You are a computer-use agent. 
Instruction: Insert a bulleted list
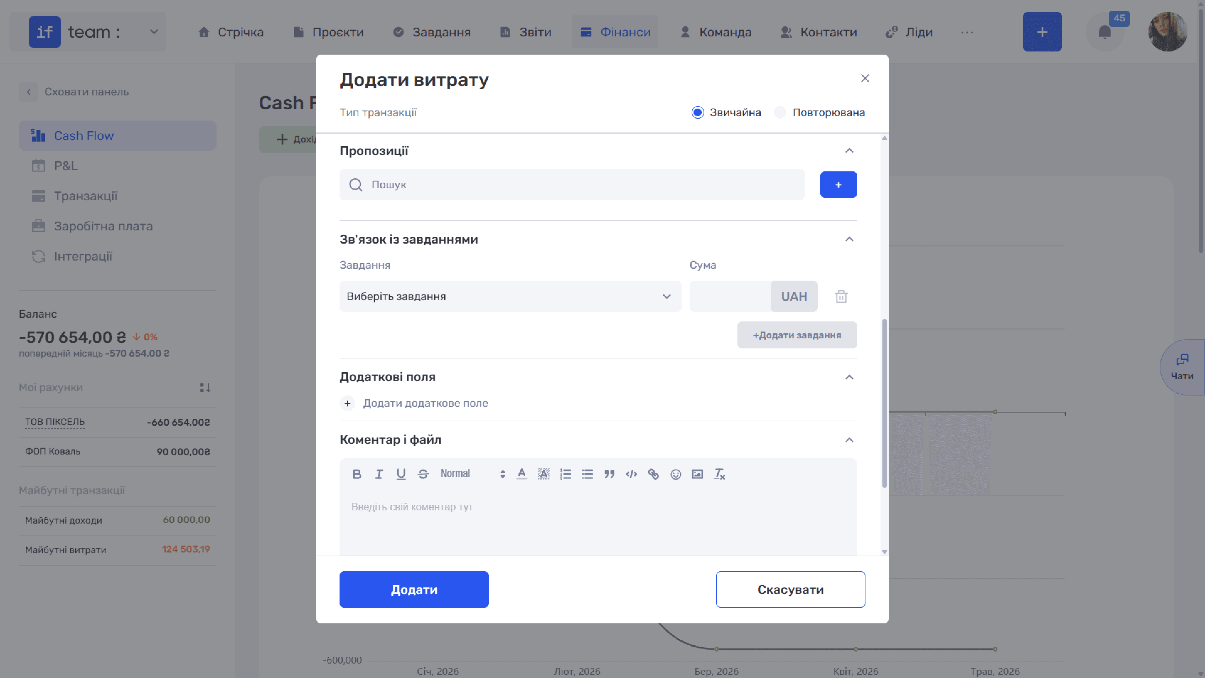pos(587,474)
